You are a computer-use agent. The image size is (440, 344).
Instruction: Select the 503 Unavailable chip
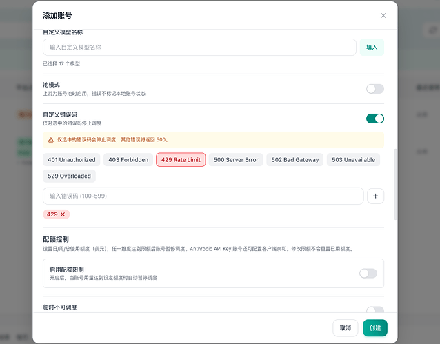coord(353,160)
